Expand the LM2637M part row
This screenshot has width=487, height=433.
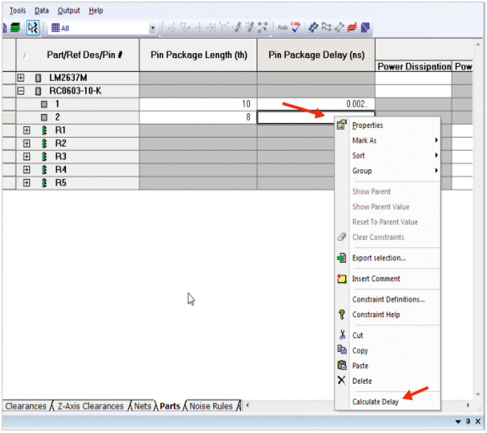21,78
